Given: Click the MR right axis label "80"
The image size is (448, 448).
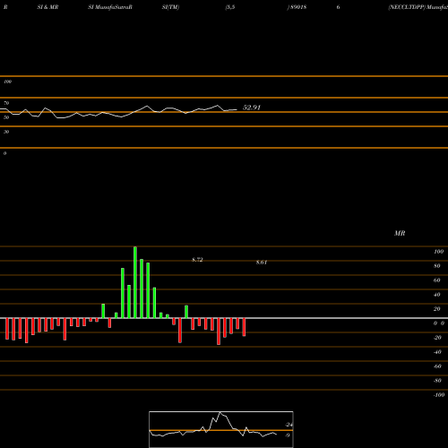Looking at the screenshot, I should pyautogui.click(x=437, y=266).
